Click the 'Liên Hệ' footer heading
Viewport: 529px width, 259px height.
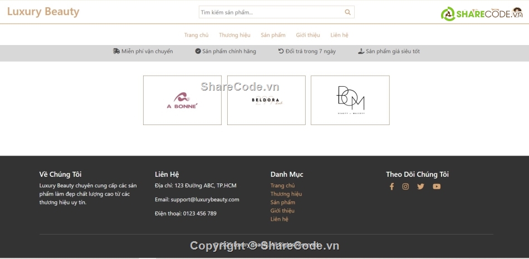tap(166, 175)
